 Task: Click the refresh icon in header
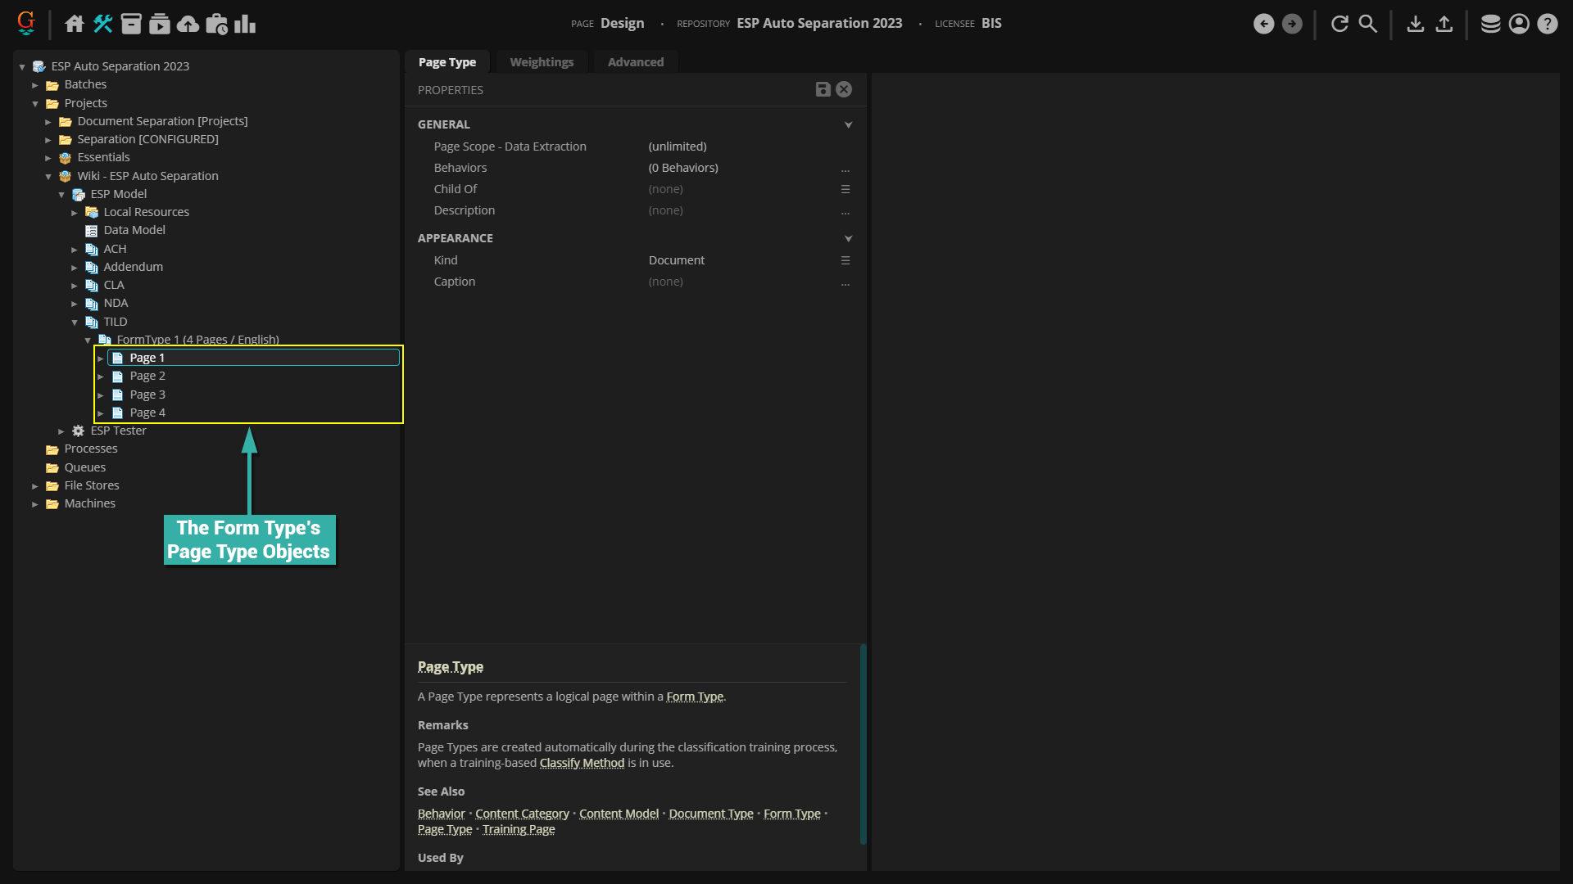pyautogui.click(x=1340, y=24)
